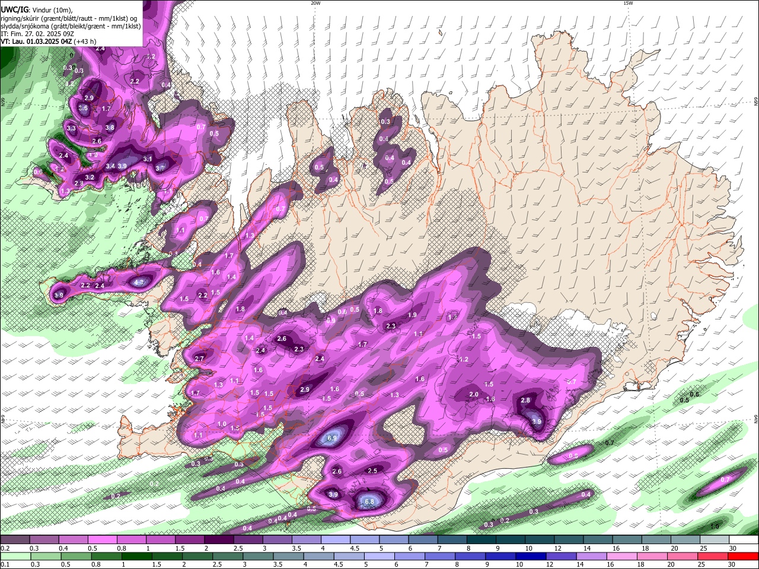Click the 'UWC/IG' title in the header box
Viewport: 759px width, 569px height.
(x=14, y=9)
